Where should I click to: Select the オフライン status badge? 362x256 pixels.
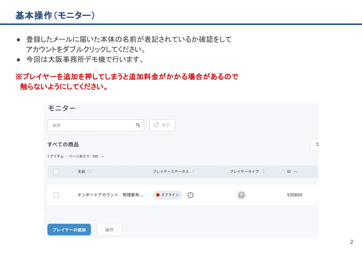pos(167,195)
